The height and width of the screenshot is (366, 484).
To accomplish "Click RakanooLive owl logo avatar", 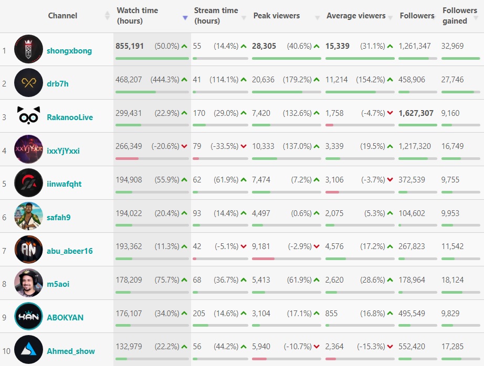I will 28,116.
